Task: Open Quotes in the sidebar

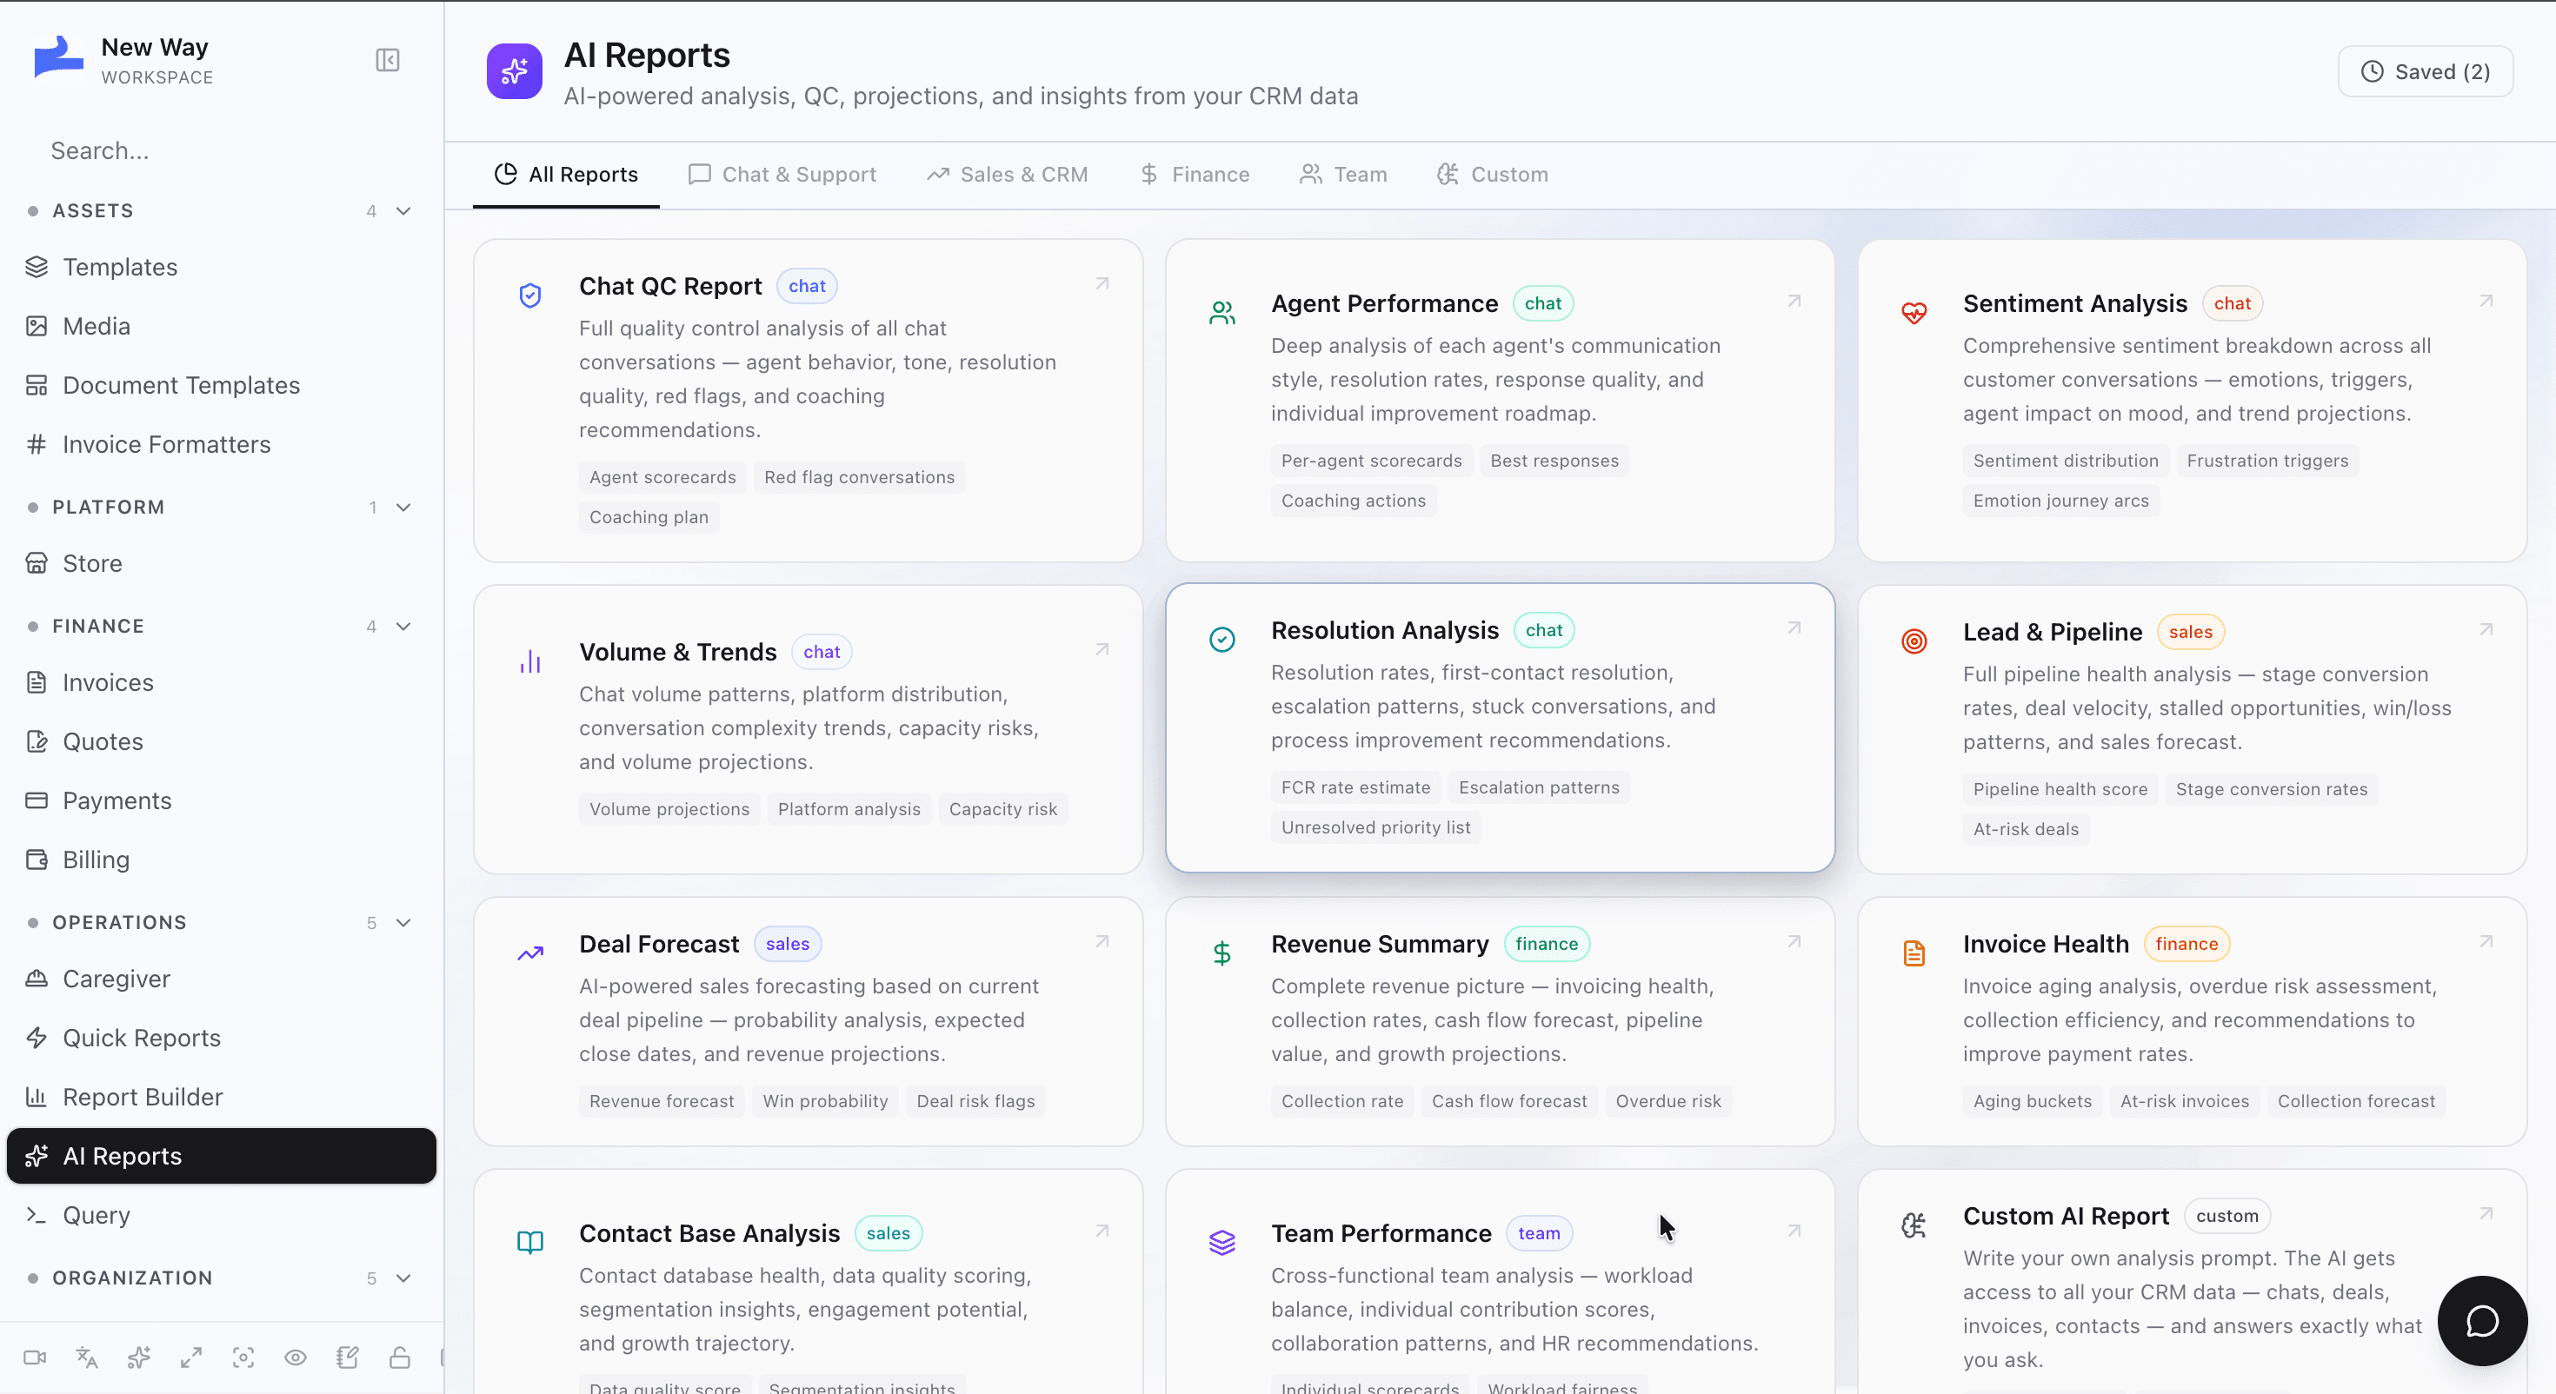Action: pos(222,741)
